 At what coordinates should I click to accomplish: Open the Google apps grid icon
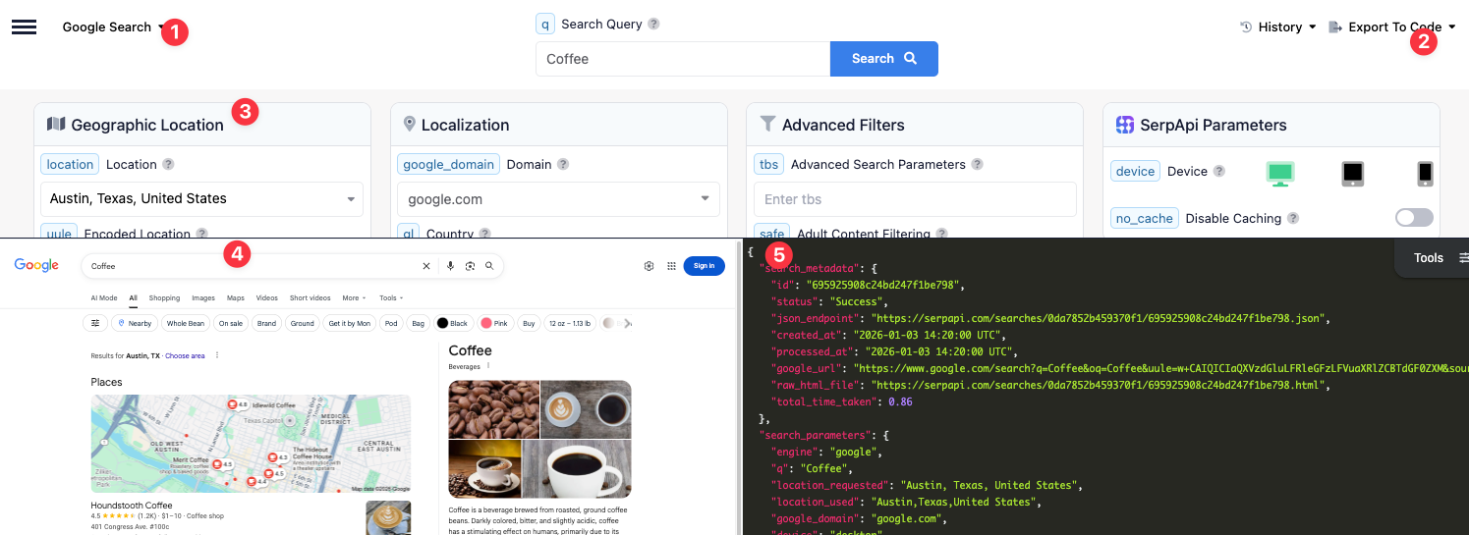point(671,266)
